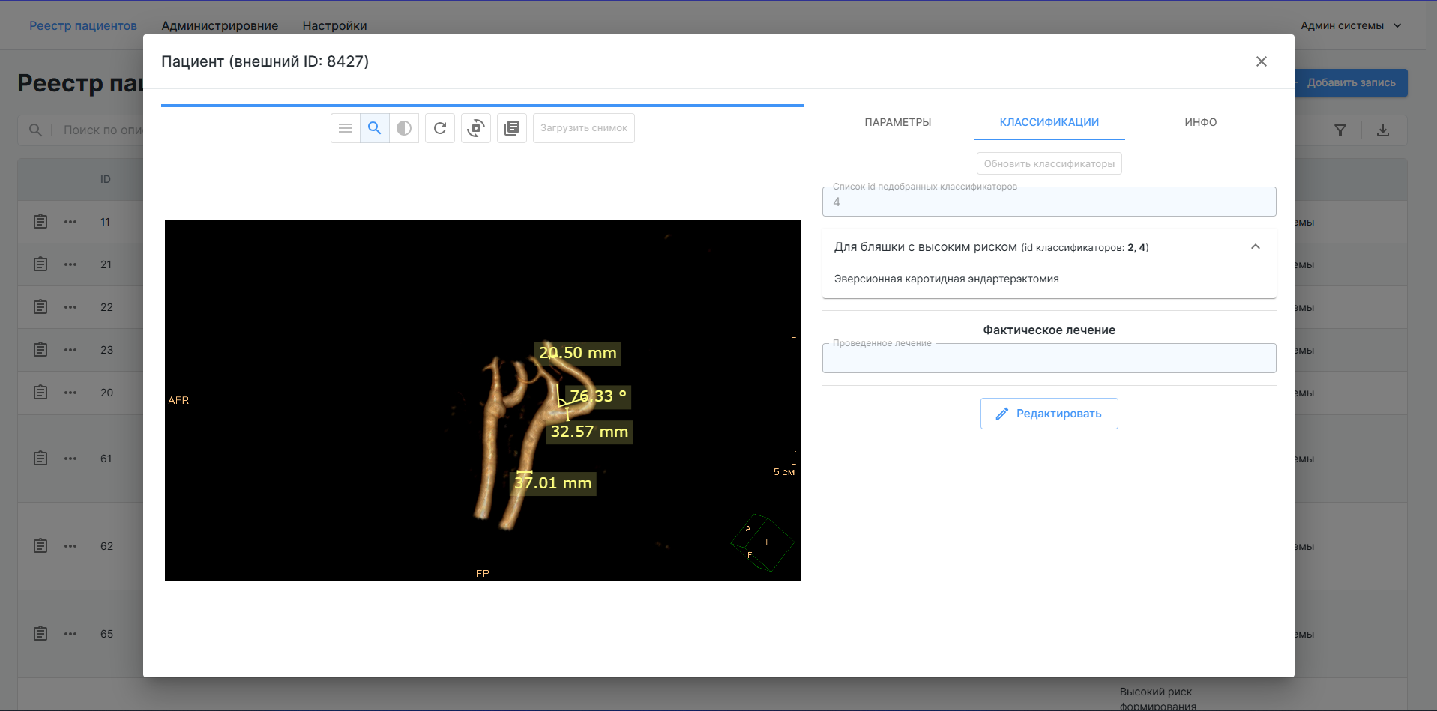Click the rotate camera icon
Screen dimensions: 1437x711
(476, 128)
